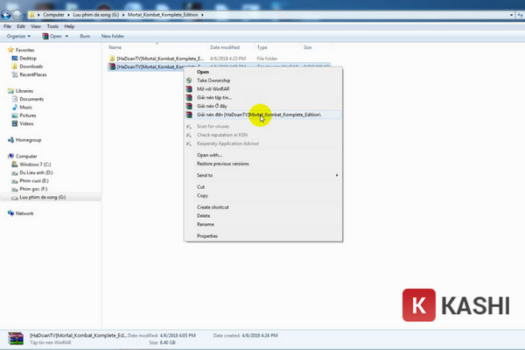Viewport: 525px width, 350px height.
Task: Click the WinRAR icon beside 'Mở với WinRAR'
Action: pos(190,88)
